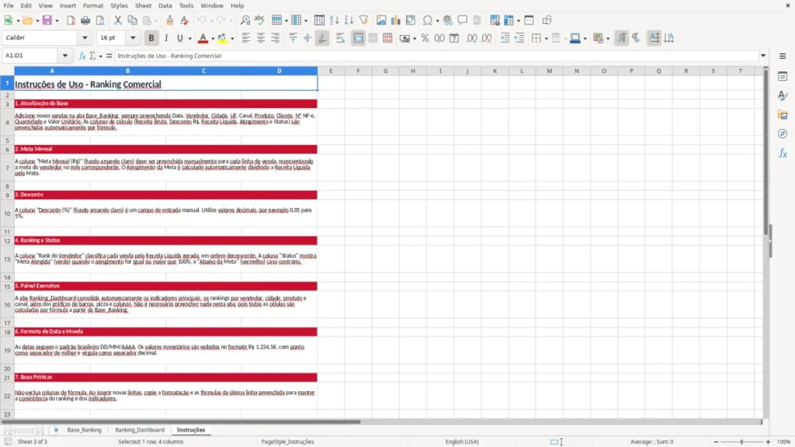
Task: Toggle Left-to-Right text direction
Action: tap(622, 38)
